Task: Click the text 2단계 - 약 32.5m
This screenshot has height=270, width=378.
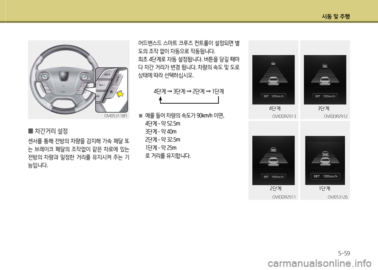Action: point(163,140)
